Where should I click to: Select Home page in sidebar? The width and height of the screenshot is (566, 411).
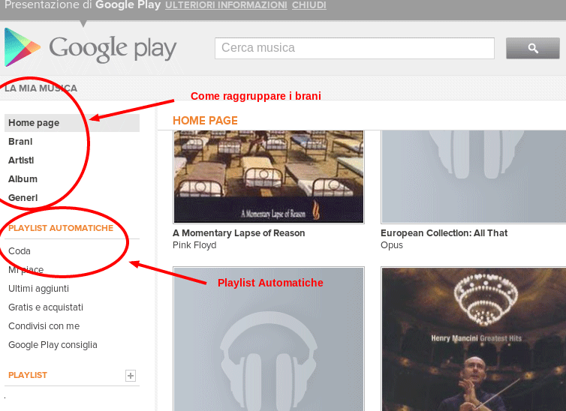coord(72,123)
